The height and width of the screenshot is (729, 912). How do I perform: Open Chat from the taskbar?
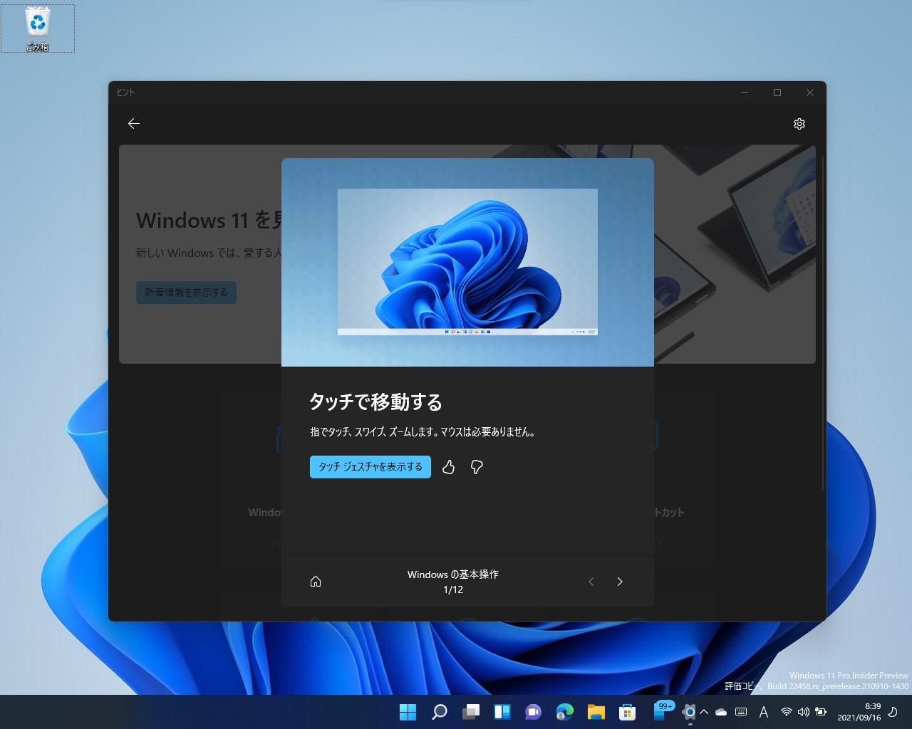(x=533, y=711)
